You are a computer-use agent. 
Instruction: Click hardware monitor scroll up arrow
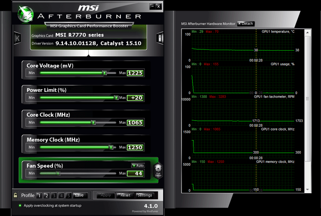tap(308, 33)
